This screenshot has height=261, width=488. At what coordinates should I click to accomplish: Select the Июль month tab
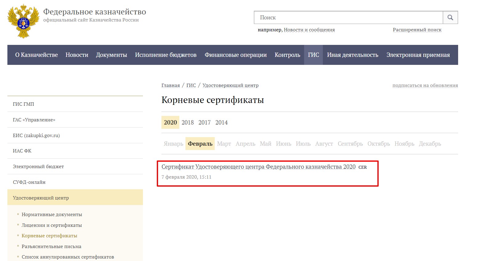tap(303, 144)
